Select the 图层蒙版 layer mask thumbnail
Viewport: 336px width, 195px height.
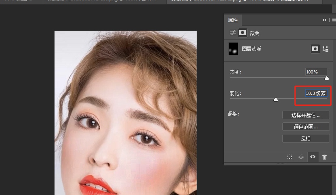[x=233, y=49]
